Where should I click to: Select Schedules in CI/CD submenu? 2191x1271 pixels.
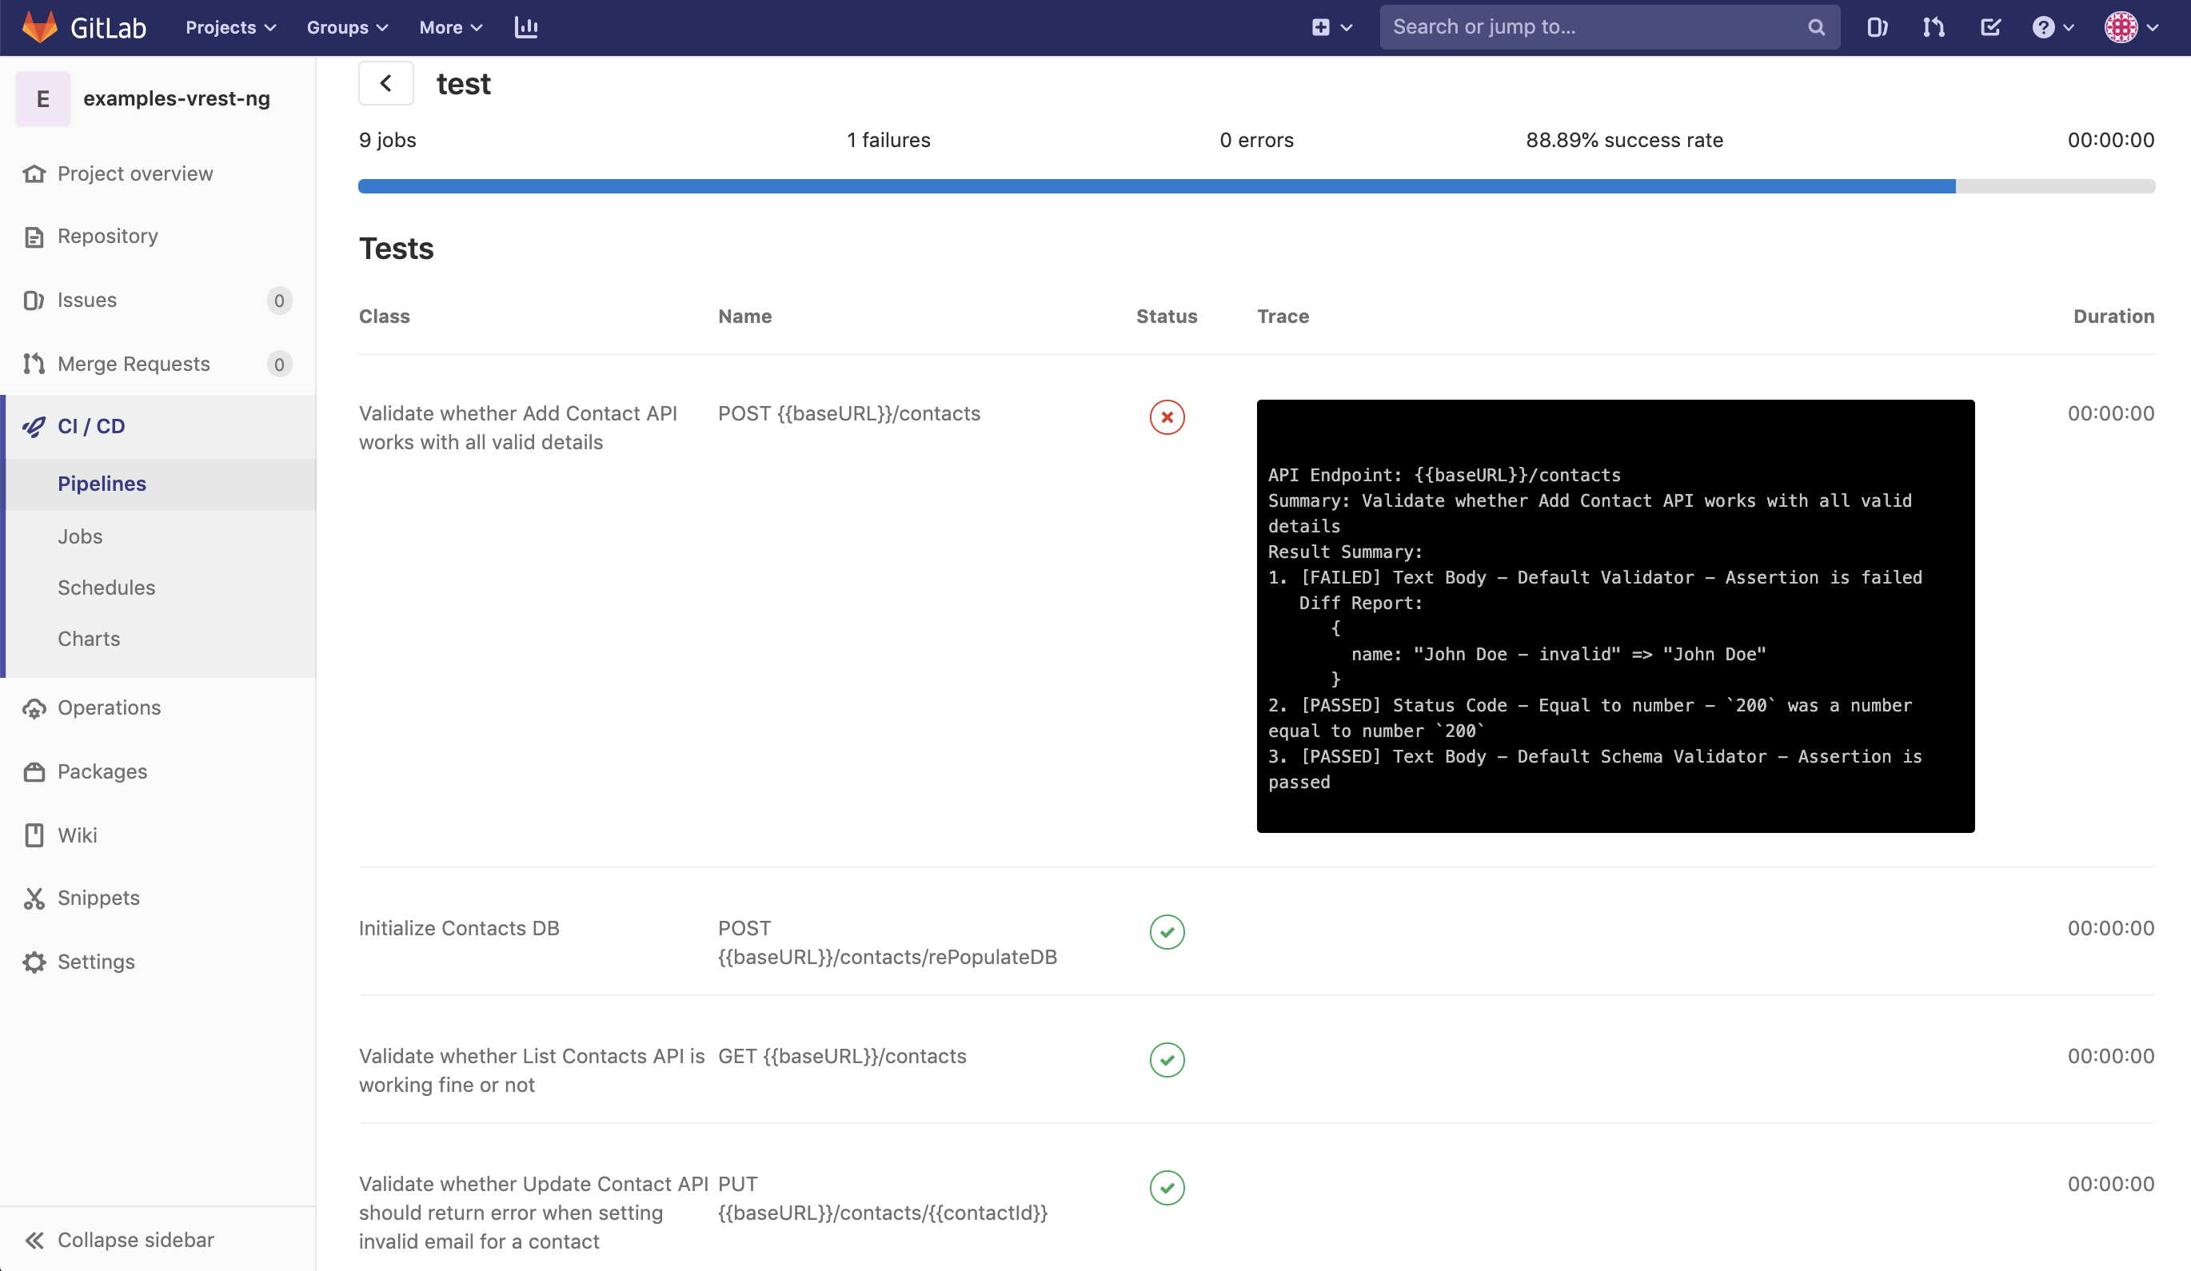pos(106,588)
